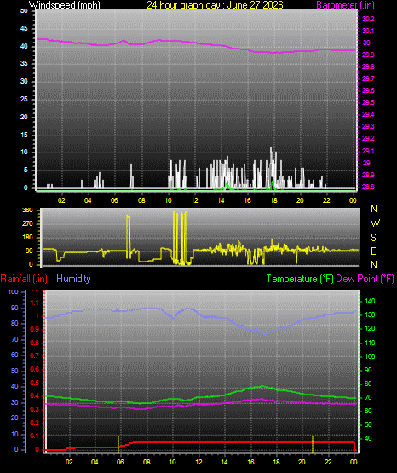Click the 24 hour graph day title

215,5
